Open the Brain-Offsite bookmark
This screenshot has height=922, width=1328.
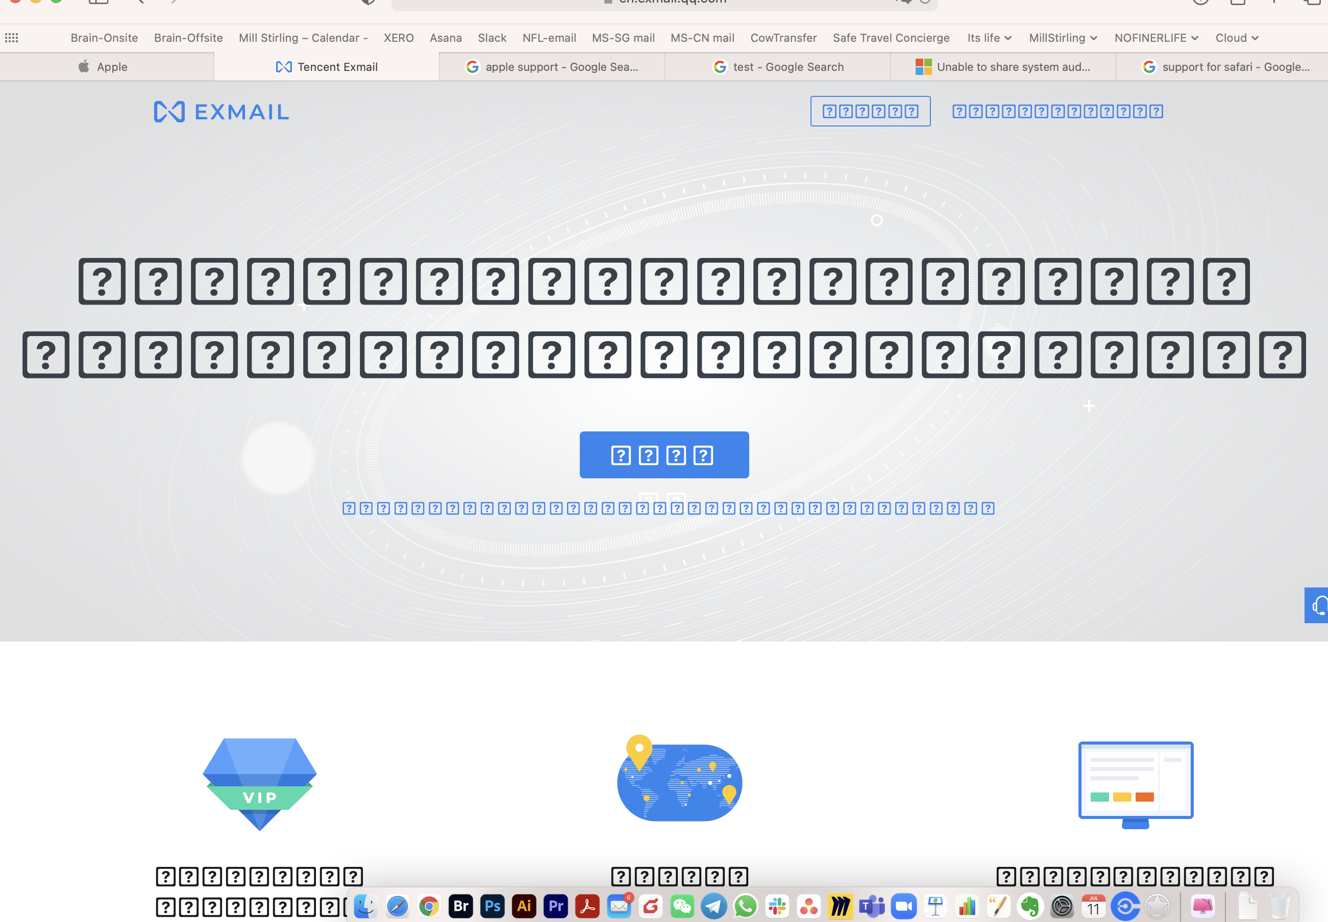[x=188, y=38]
